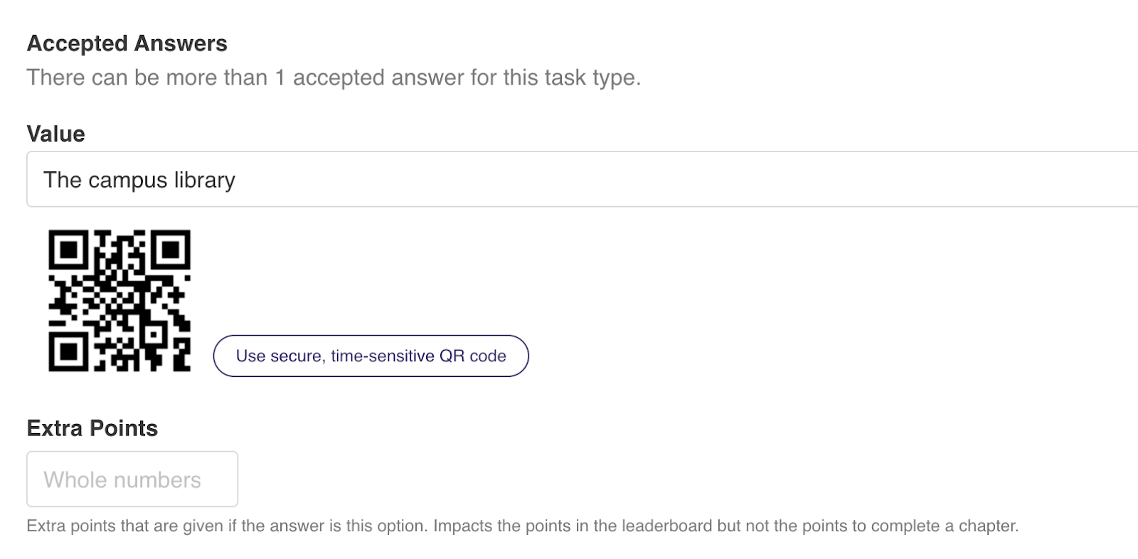Click the 'Value' field label
Screen dimensions: 1138x559
pyautogui.click(x=55, y=134)
